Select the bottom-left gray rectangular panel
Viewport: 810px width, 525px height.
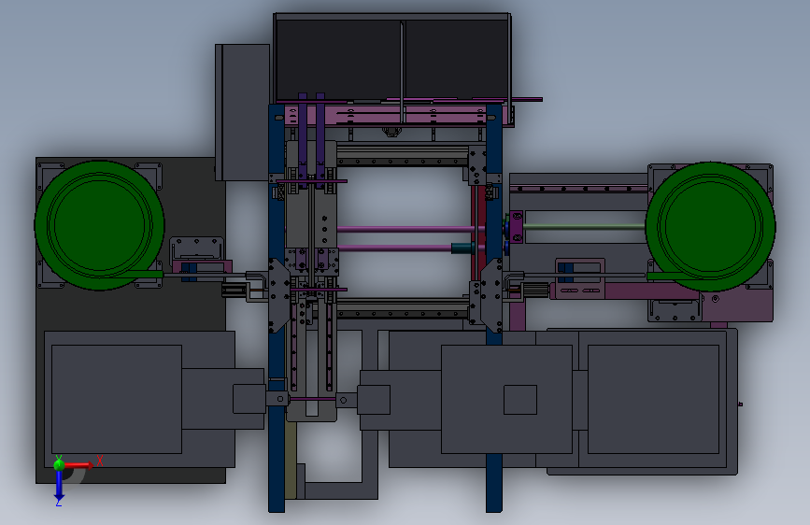(x=117, y=400)
